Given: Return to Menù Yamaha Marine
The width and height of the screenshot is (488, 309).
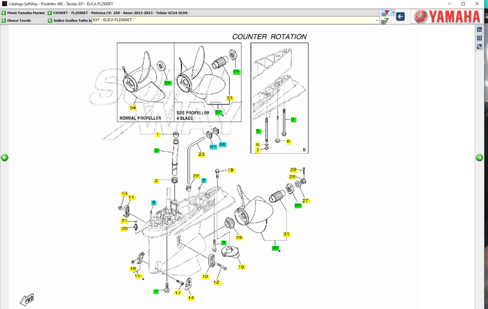Looking at the screenshot, I should 23,13.
